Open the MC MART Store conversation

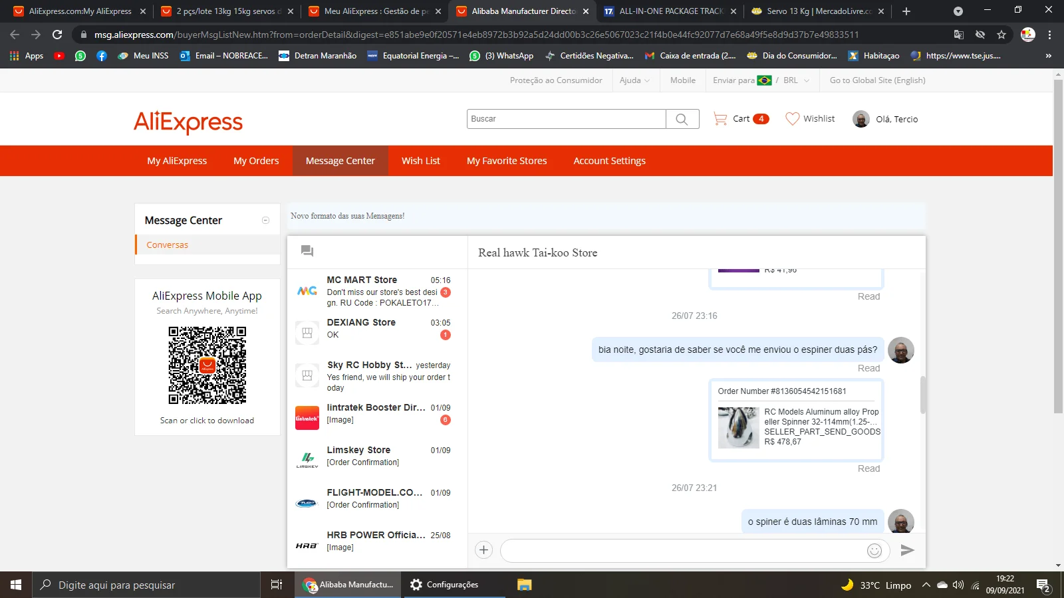pyautogui.click(x=377, y=291)
